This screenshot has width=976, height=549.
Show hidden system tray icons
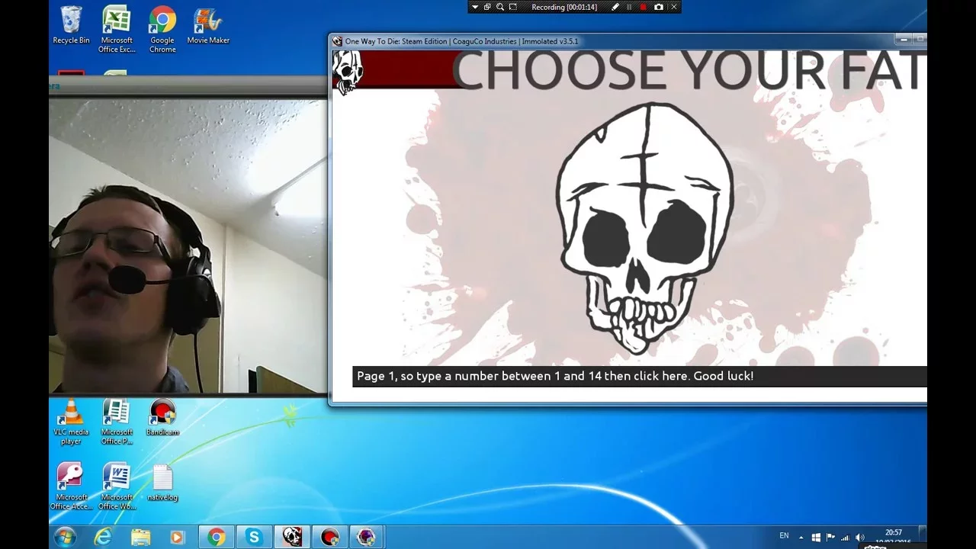[801, 538]
